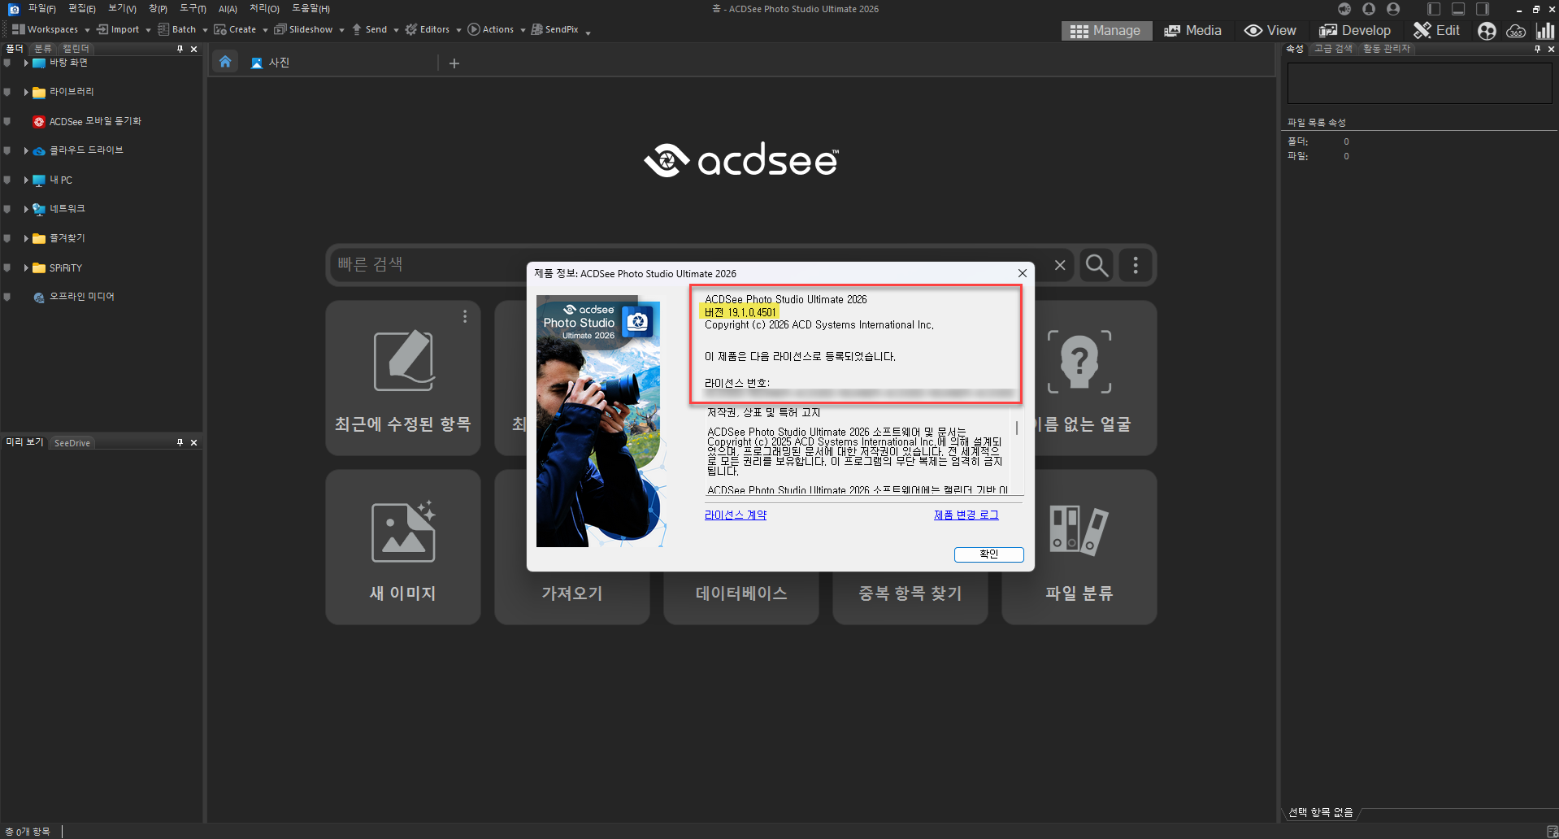This screenshot has height=839, width=1559.
Task: Pin the 폴더 panel
Action: click(180, 49)
